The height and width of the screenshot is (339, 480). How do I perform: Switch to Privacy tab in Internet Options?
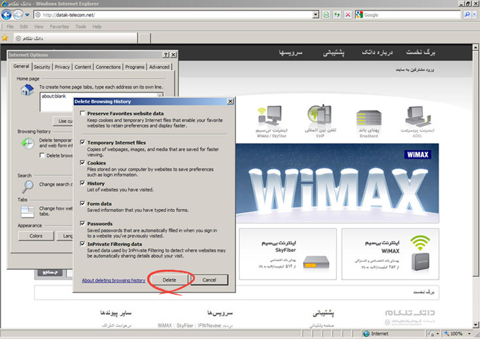coord(62,67)
